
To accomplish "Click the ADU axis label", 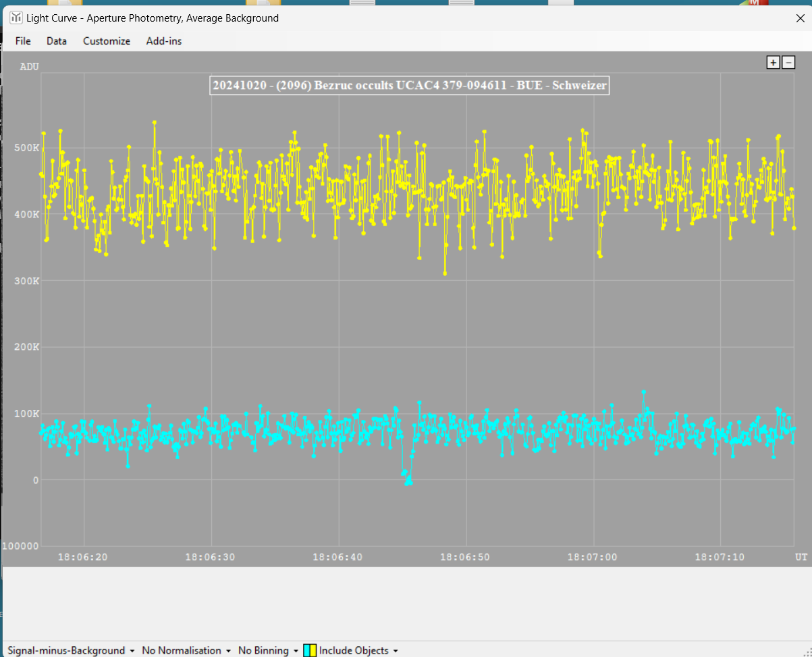I will click(x=29, y=66).
